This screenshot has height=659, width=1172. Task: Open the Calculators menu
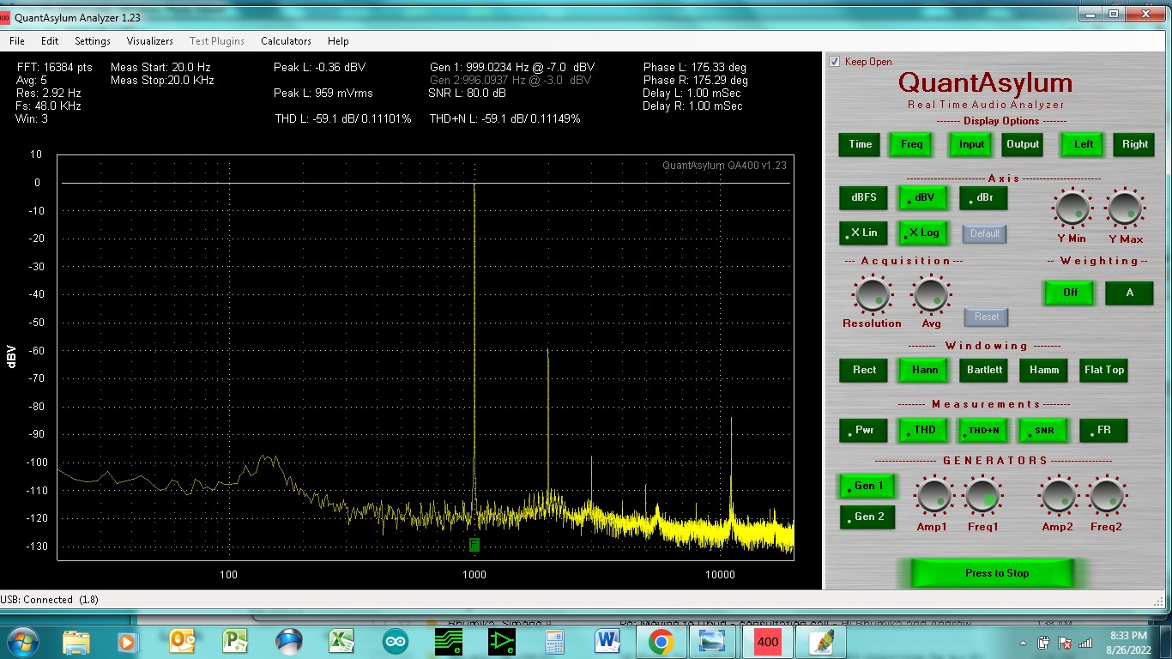tap(286, 40)
